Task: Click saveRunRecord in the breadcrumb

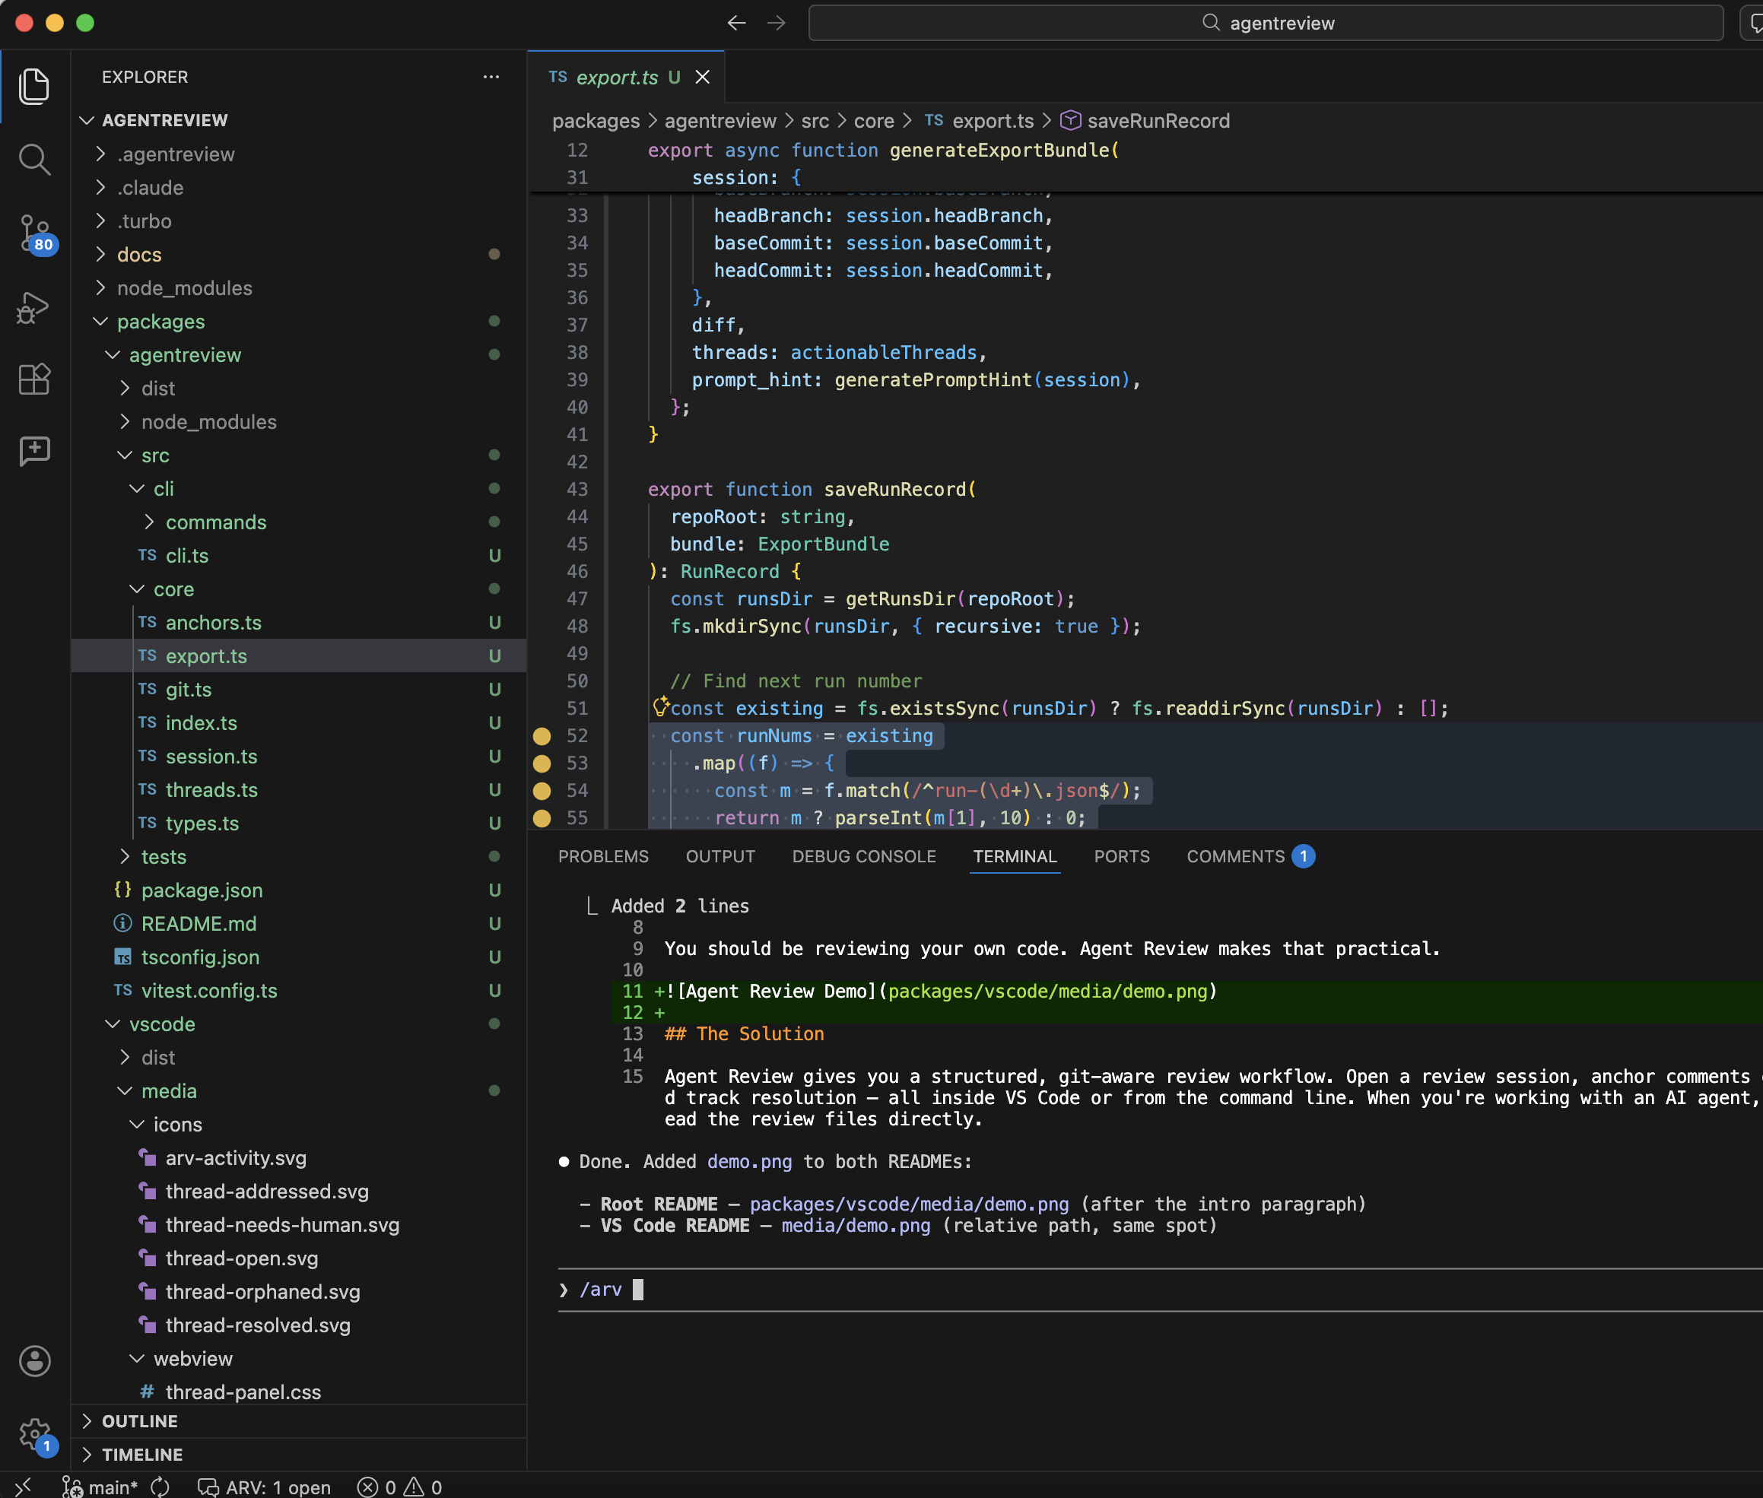Action: point(1158,121)
